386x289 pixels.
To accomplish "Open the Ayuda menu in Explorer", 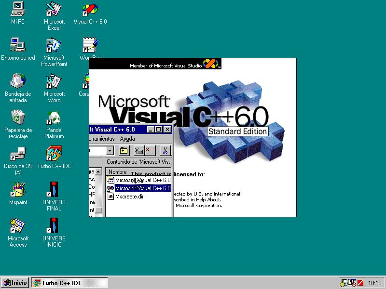I will pyautogui.click(x=127, y=139).
